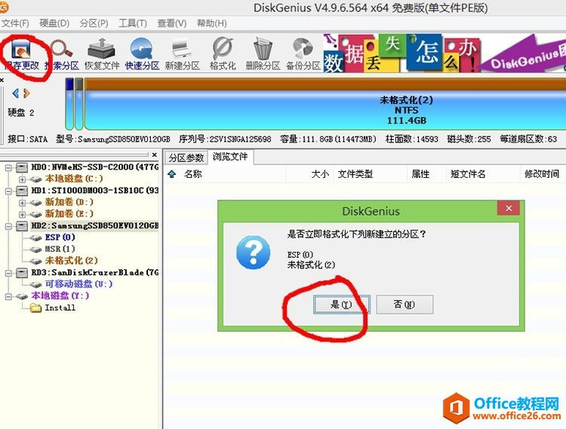Open the 帮助(H) menu
566x429 pixels.
click(212, 23)
